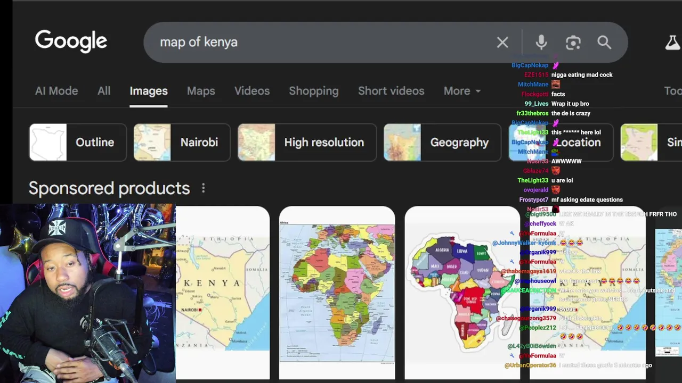
Task: Open the colorful Africa sticker map thumbnail
Action: pos(462,293)
